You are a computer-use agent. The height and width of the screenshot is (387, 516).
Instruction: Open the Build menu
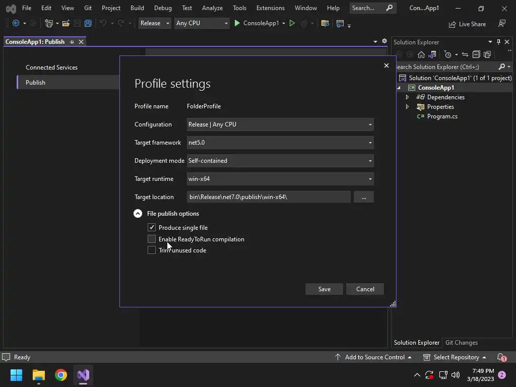[137, 8]
